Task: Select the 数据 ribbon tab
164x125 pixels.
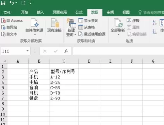Action: [95, 12]
